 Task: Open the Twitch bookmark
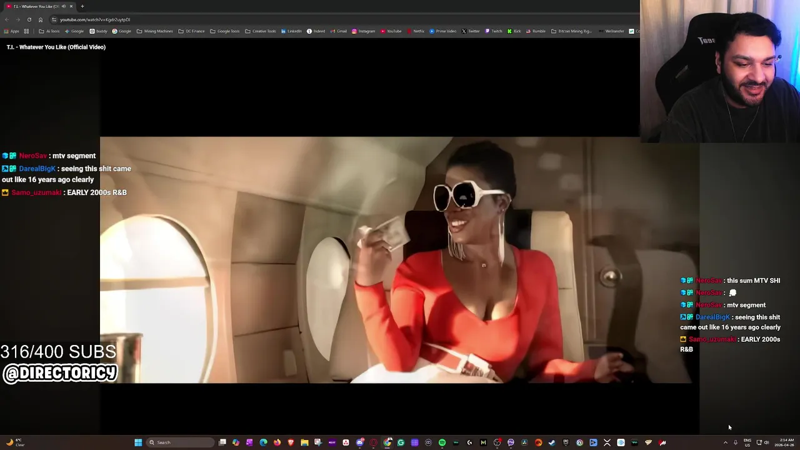[x=494, y=31]
